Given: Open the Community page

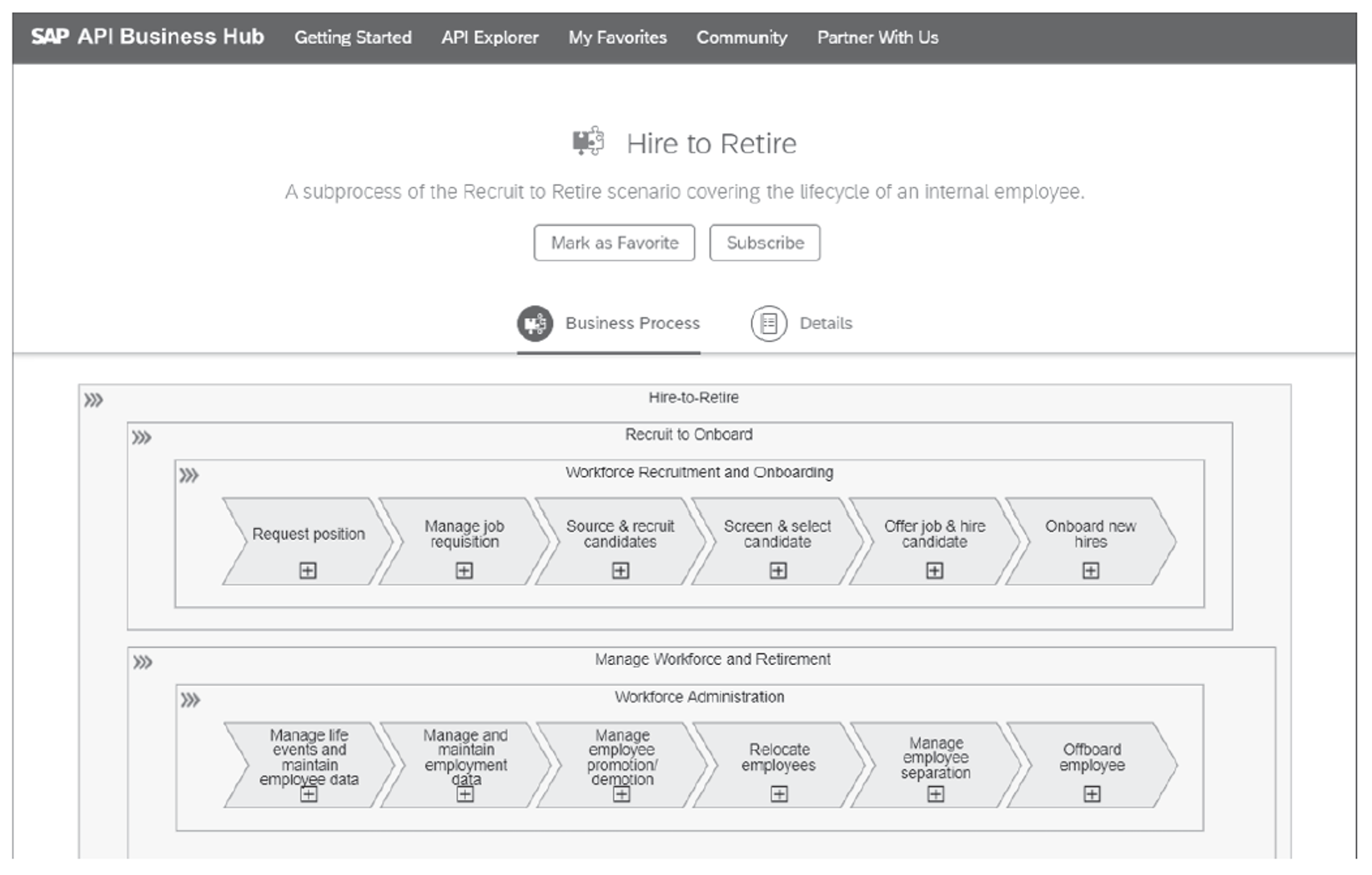Looking at the screenshot, I should coord(742,37).
